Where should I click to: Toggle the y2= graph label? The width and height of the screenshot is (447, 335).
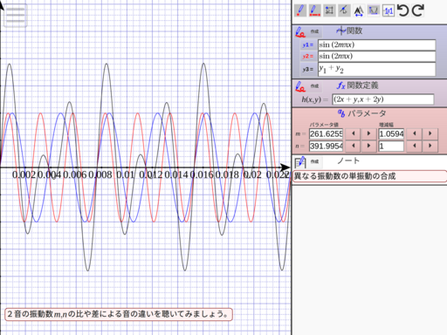(308, 57)
